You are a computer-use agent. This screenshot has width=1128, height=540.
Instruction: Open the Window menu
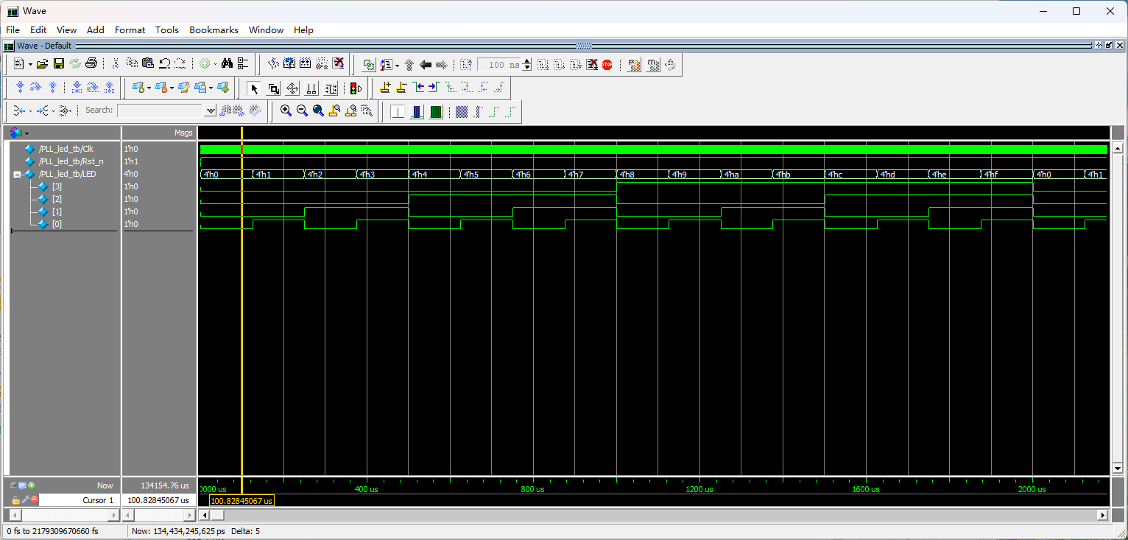(x=266, y=30)
